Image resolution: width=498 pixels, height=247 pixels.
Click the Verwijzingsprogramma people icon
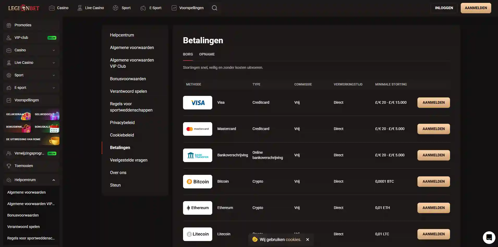(x=9, y=153)
